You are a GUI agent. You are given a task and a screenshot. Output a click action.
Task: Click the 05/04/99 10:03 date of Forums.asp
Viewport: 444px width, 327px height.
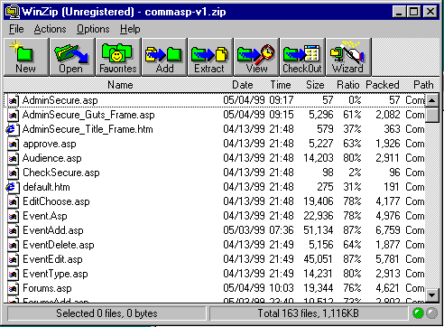click(258, 288)
